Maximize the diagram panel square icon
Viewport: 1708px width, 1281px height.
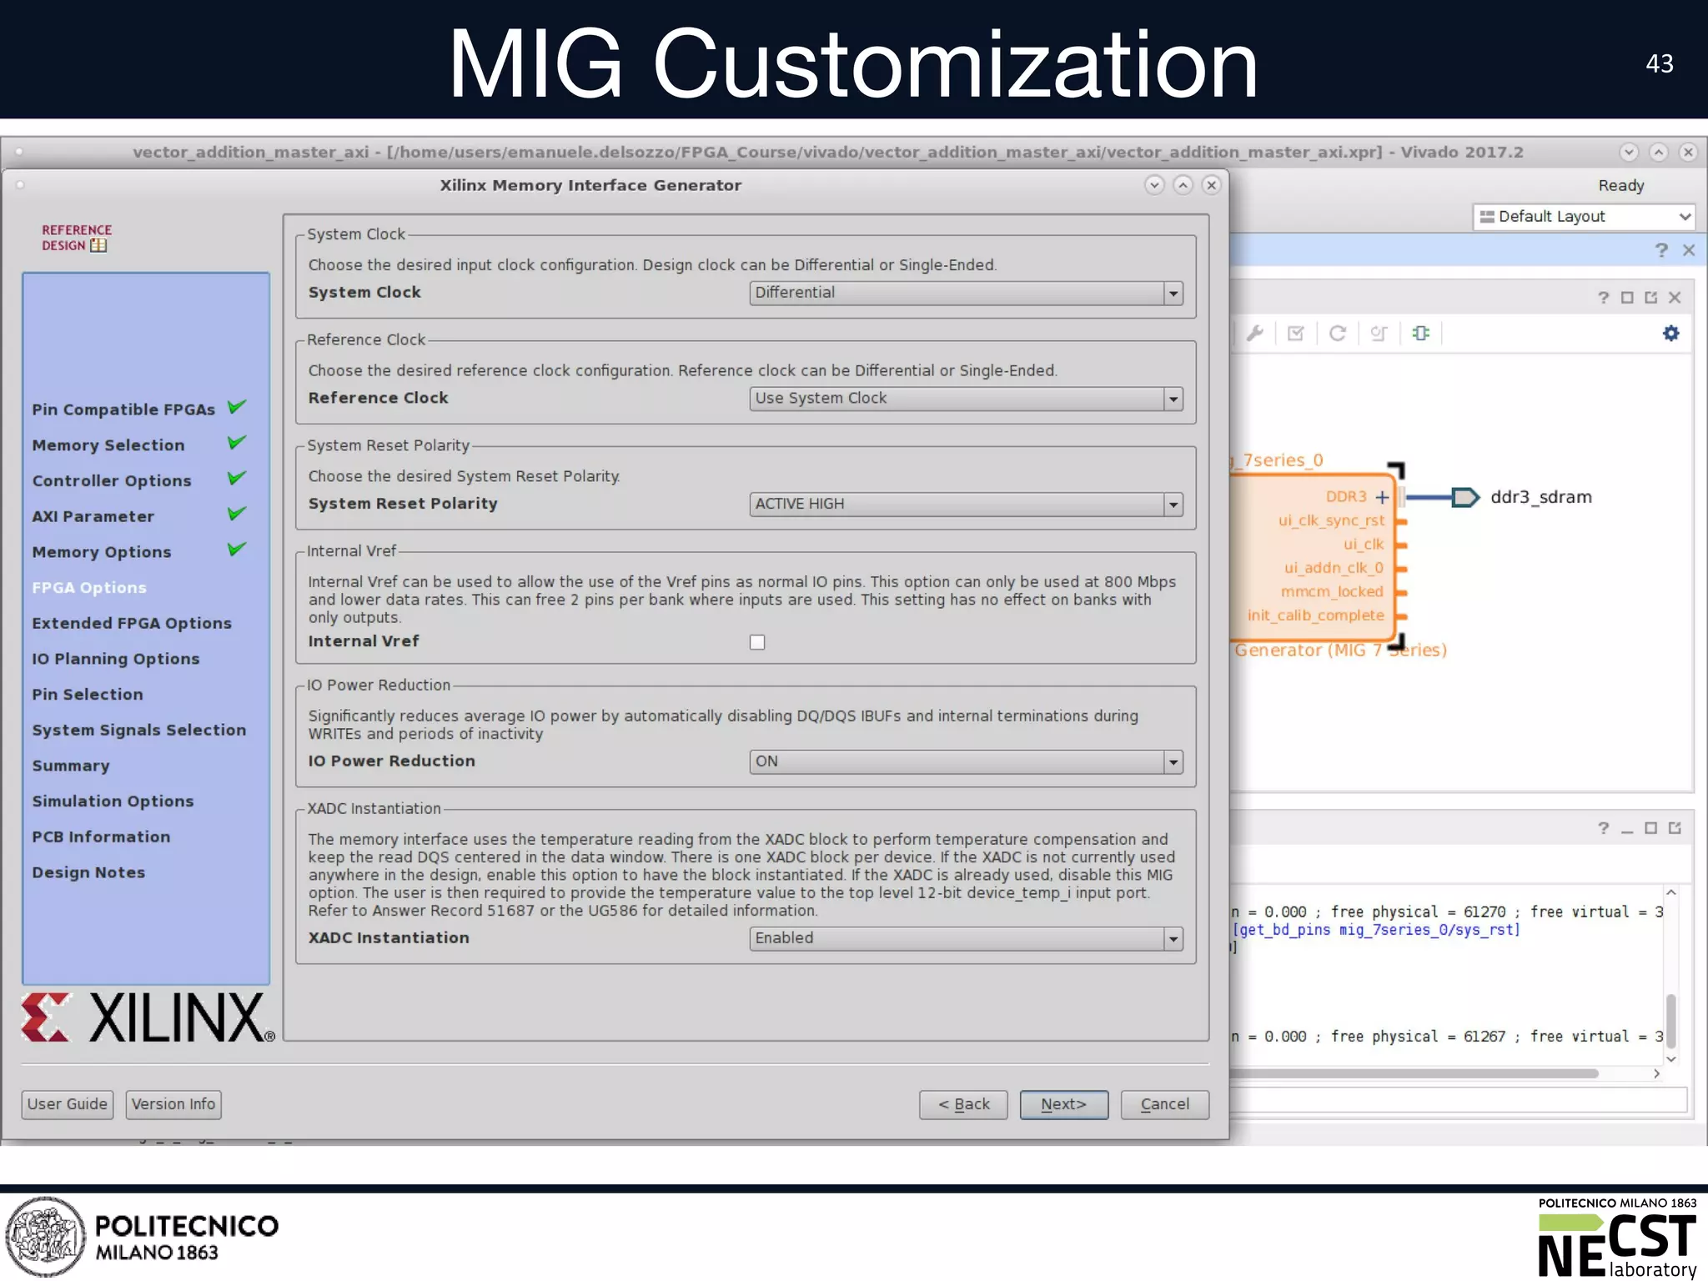click(1627, 298)
